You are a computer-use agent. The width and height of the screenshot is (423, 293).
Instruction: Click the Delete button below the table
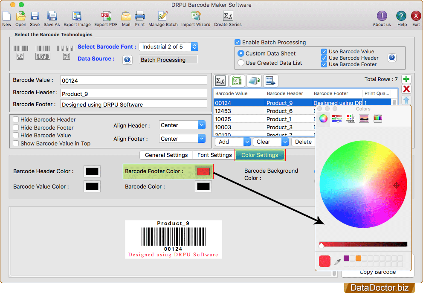tap(303, 142)
